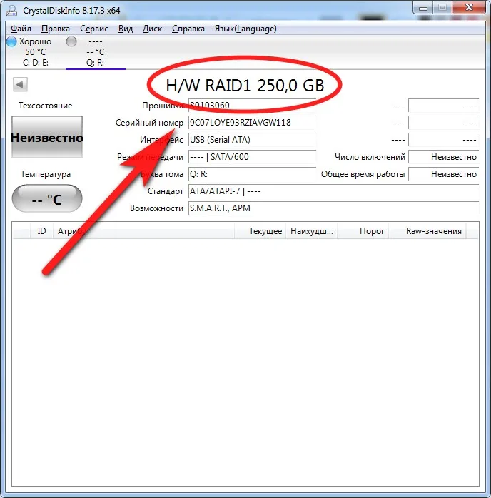Click the H/W RAID1 250,0 GB disk title
491x498 pixels.
[245, 85]
